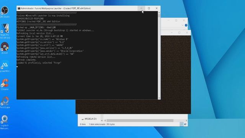245x138 pixels.
Task: Launch PhotoScape from the desktop
Action: (x=5, y=102)
